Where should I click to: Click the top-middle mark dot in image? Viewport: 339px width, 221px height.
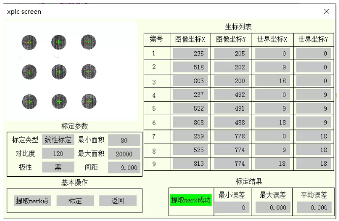[59, 42]
